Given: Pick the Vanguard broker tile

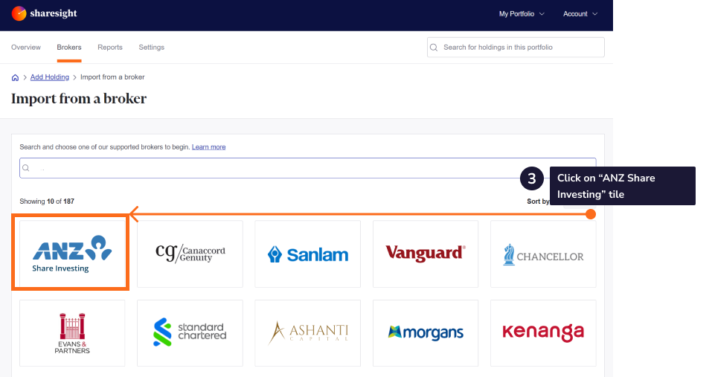Looking at the screenshot, I should pyautogui.click(x=426, y=254).
